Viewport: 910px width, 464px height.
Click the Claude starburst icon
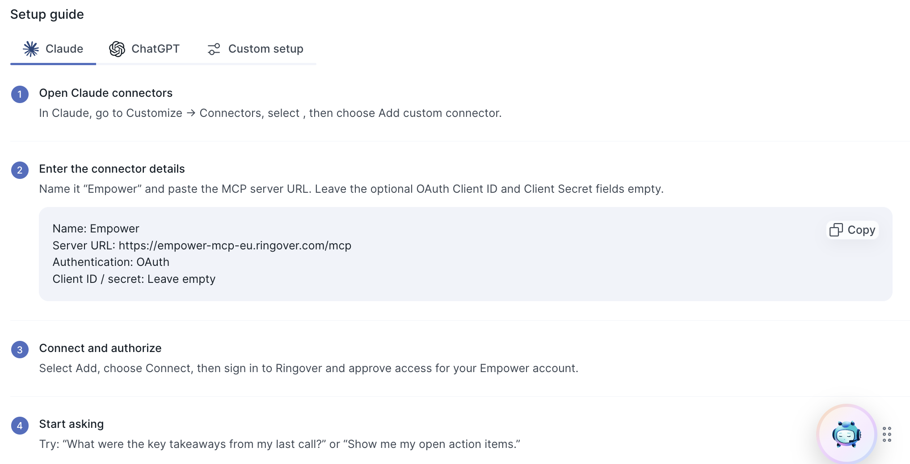pos(31,49)
